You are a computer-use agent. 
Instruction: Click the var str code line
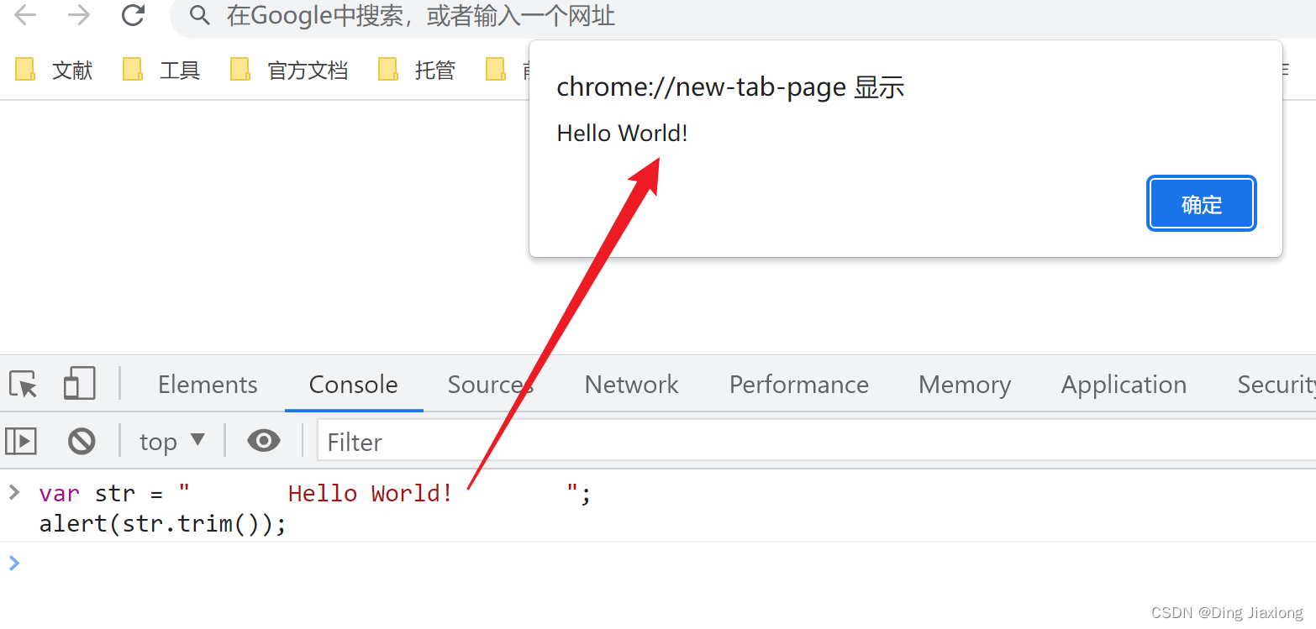coord(315,493)
